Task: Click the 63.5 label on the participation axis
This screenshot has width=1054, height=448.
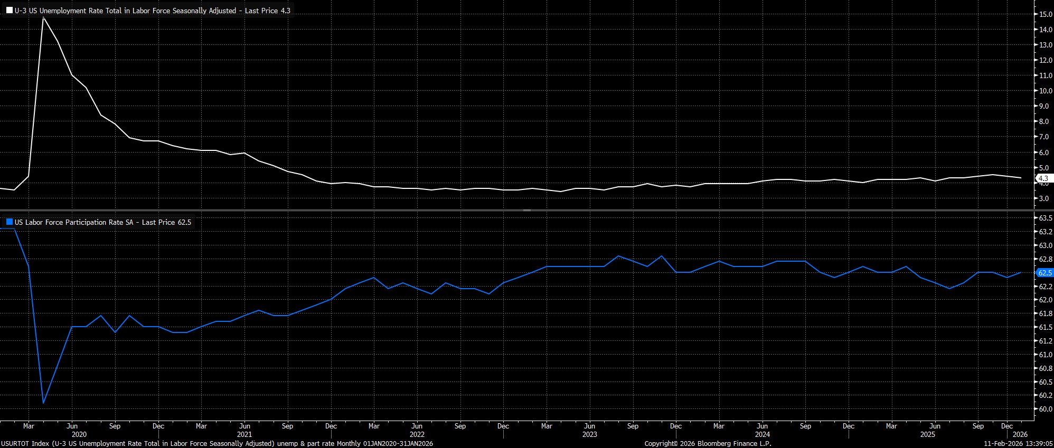Action: coord(1046,218)
